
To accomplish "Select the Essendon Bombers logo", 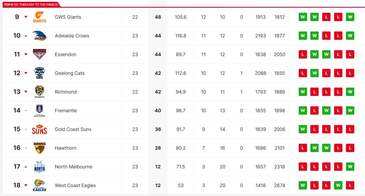I will (39, 55).
